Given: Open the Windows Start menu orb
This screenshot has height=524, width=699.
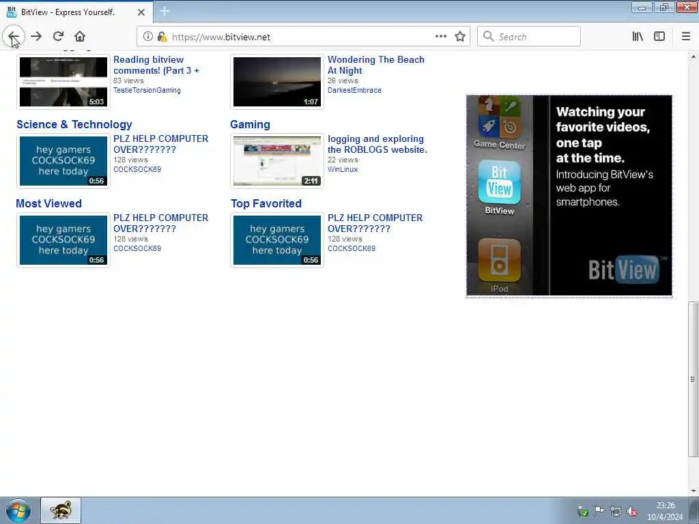Looking at the screenshot, I should (18, 510).
